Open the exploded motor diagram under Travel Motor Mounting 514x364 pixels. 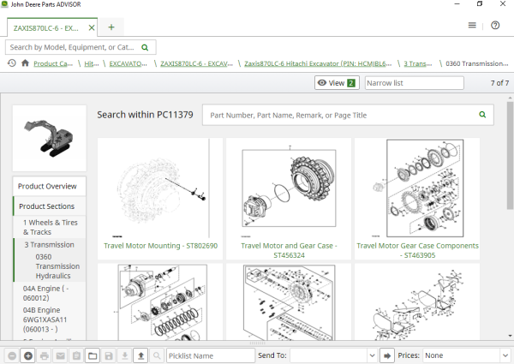160,302
